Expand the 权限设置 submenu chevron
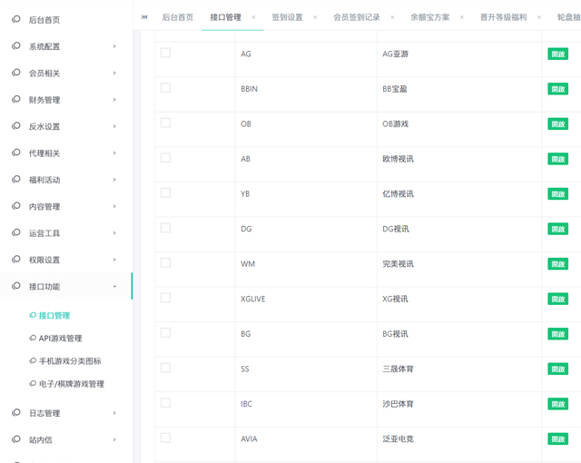This screenshot has width=581, height=463. [114, 260]
